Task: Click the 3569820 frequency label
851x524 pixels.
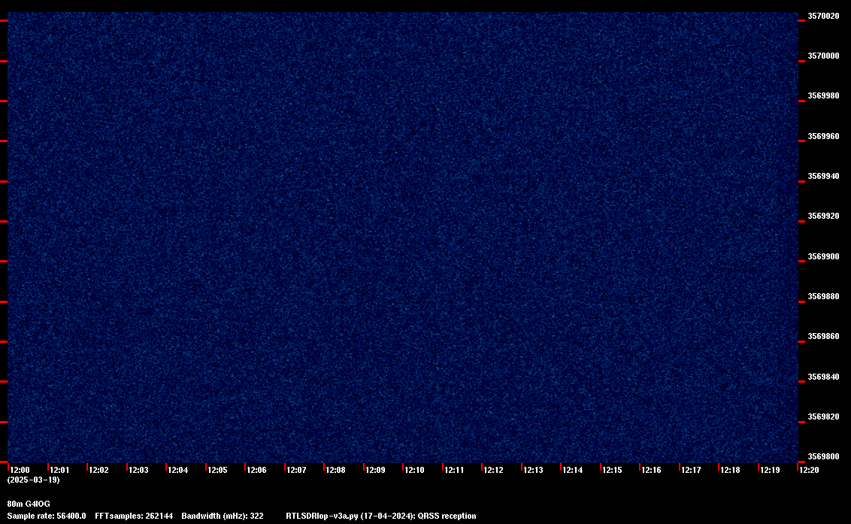Action: [x=823, y=417]
